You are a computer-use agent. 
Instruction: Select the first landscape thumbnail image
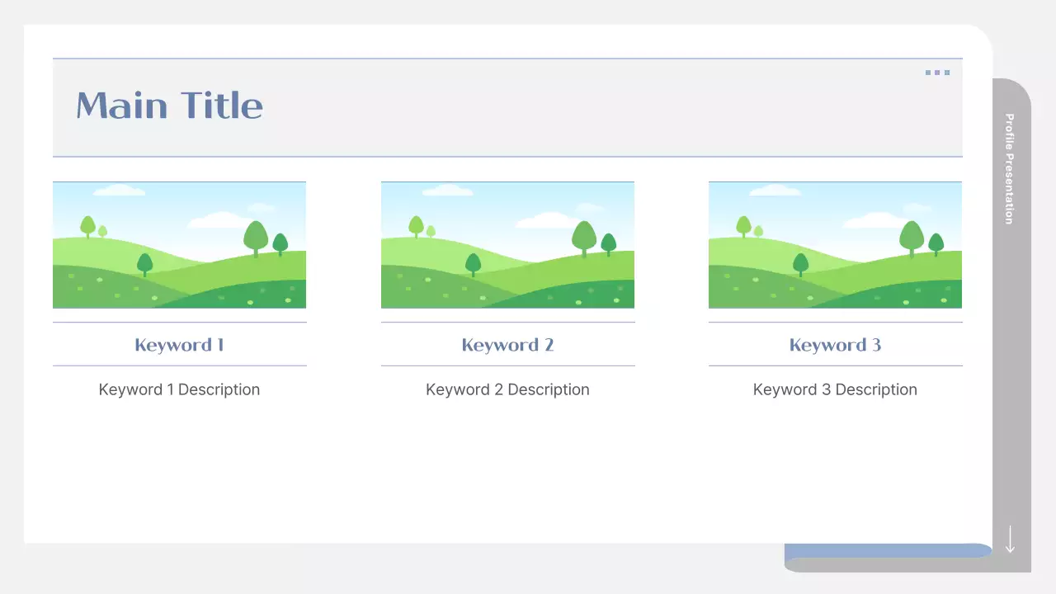[179, 245]
